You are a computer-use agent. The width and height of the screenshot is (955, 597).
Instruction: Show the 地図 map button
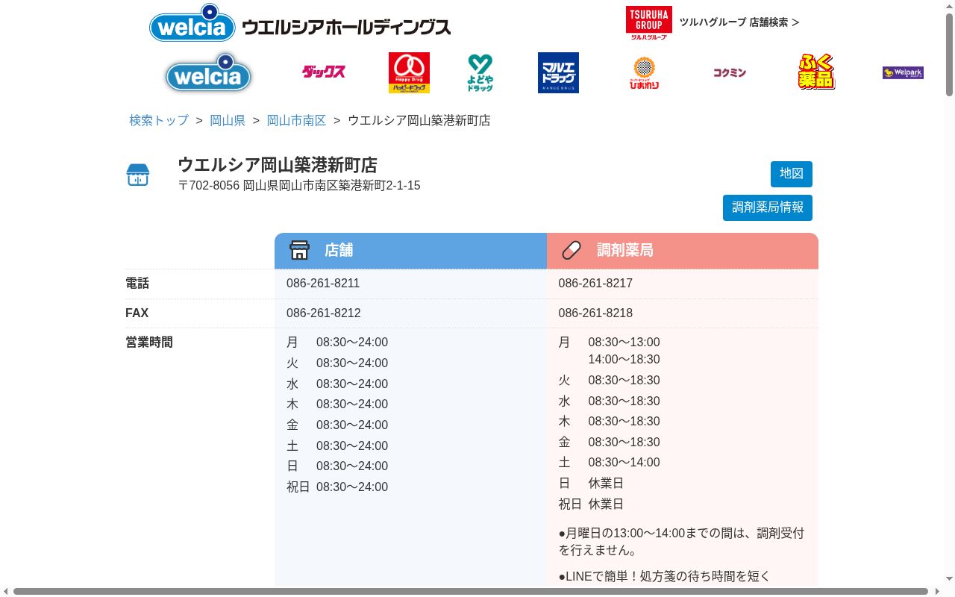coord(792,174)
